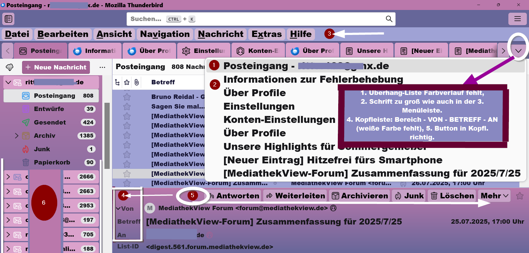Collapse the first account folder tree

click(8, 83)
